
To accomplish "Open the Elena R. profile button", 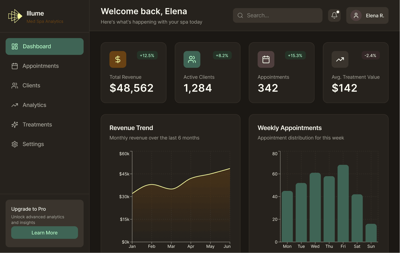I will 367,15.
